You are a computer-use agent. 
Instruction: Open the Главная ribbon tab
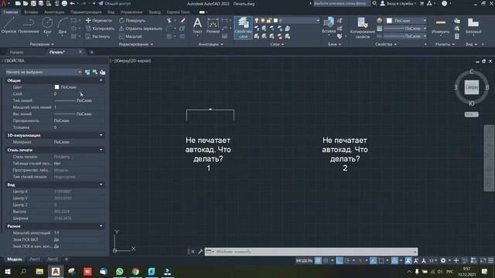point(10,12)
